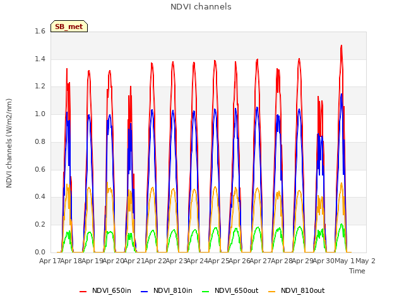Click the red spike peak on Apr 18
The width and height of the screenshot is (404, 303).
coord(67,69)
